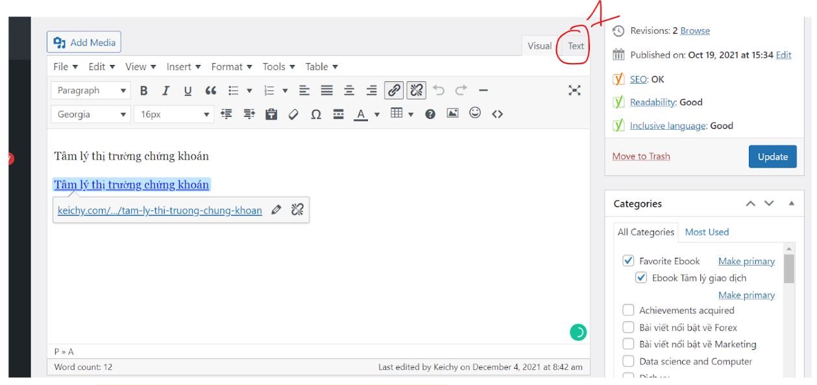The height and width of the screenshot is (385, 817).
Task: Click the Update button
Action: click(x=772, y=156)
